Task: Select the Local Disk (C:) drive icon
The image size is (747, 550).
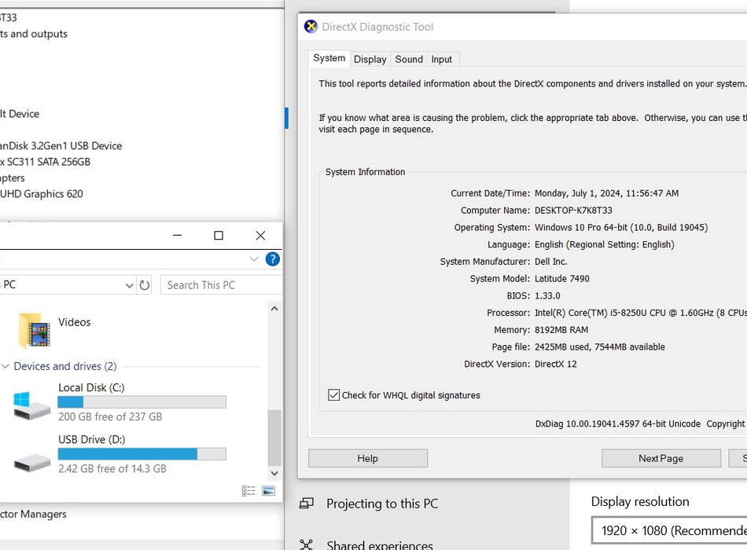Action: (32, 405)
